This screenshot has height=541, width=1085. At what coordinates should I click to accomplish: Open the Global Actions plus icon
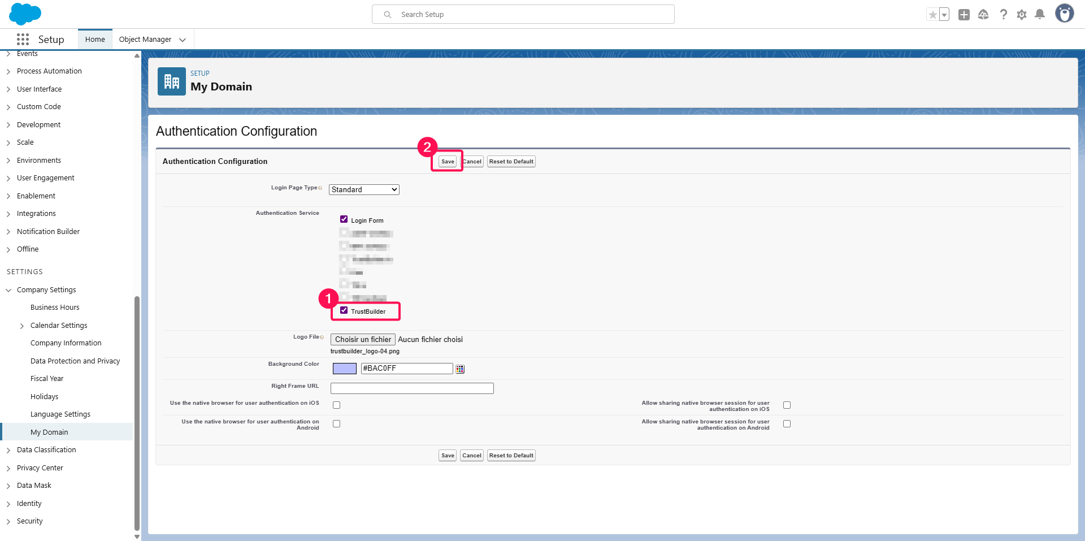click(964, 15)
